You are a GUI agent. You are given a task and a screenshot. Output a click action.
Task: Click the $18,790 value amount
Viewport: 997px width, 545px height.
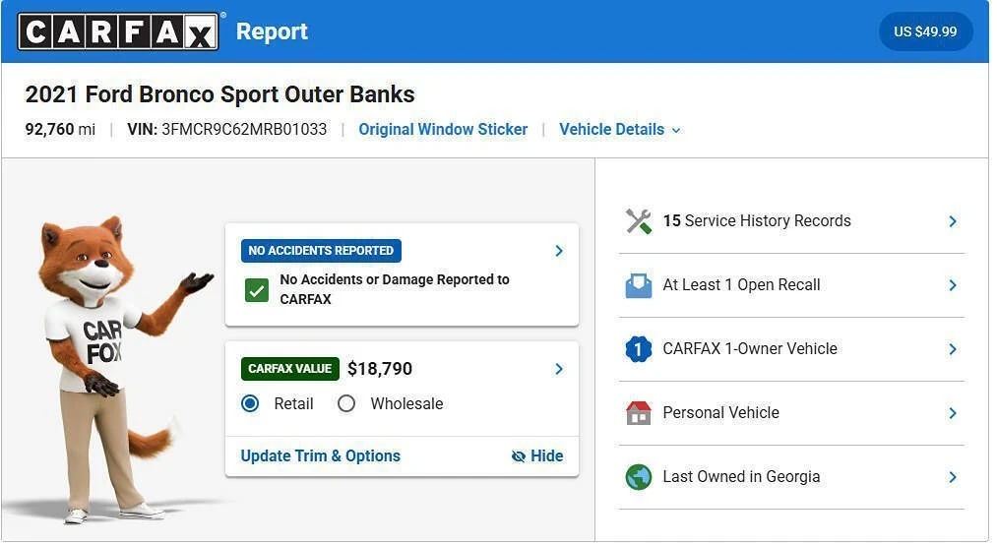(380, 369)
